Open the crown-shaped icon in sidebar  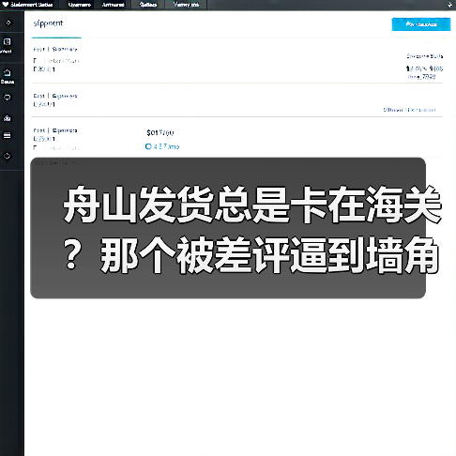click(x=8, y=118)
